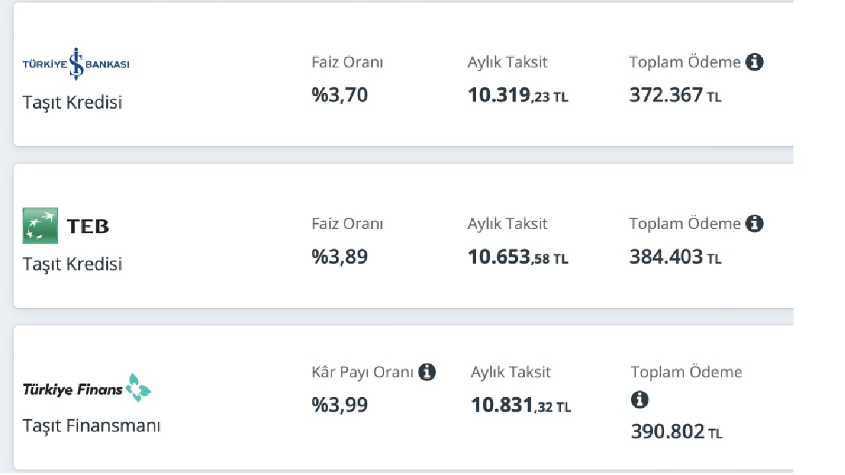Click the %3,99 profit share rate
845x475 pixels.
(340, 405)
